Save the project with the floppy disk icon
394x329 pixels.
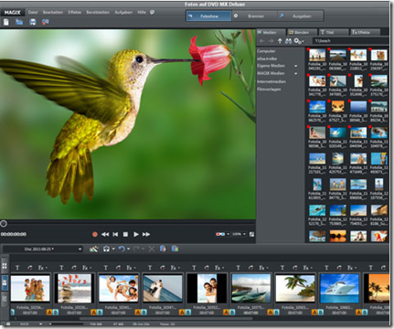33,22
